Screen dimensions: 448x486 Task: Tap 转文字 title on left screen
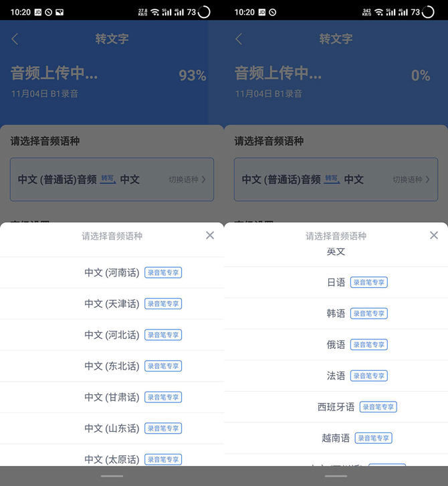pyautogui.click(x=112, y=39)
